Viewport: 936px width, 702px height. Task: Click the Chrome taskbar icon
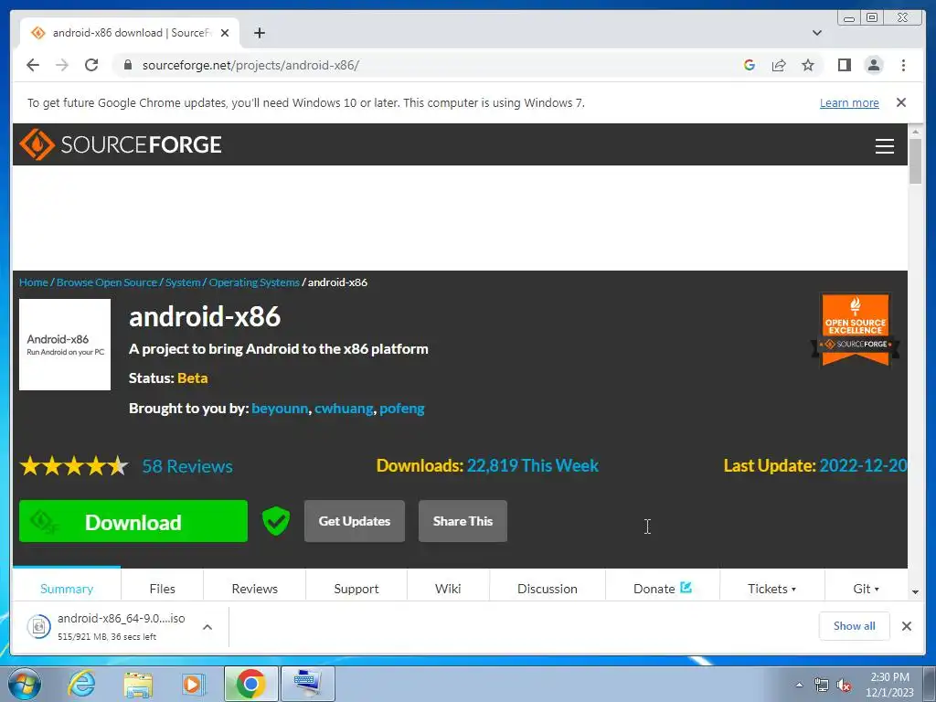[x=250, y=684]
